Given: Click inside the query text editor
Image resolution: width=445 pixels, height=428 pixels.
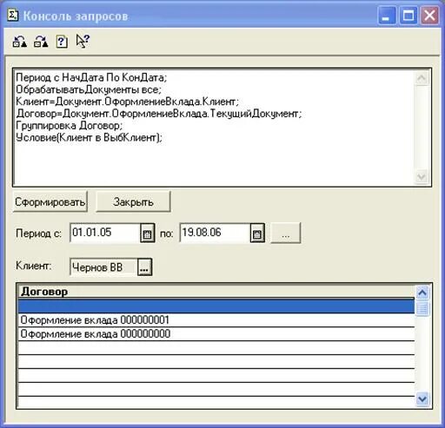Looking at the screenshot, I should (x=215, y=128).
